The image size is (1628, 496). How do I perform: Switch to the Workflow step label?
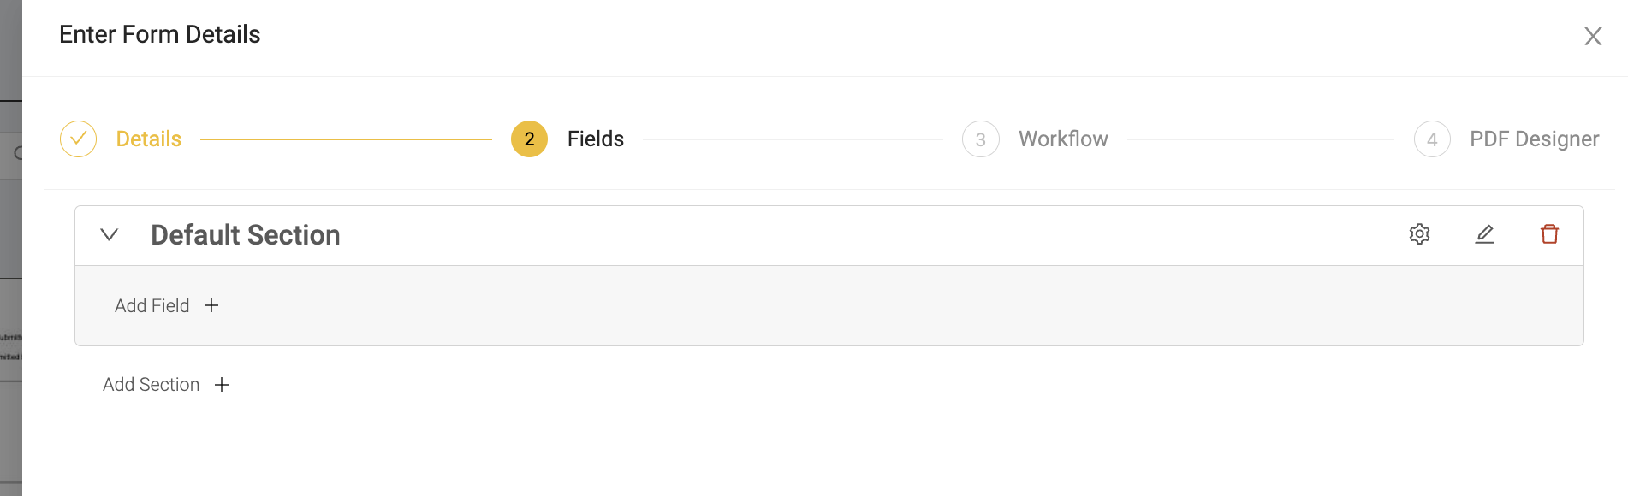pyautogui.click(x=1063, y=139)
